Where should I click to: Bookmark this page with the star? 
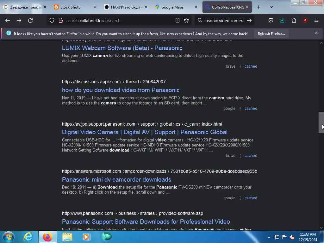[x=186, y=21]
